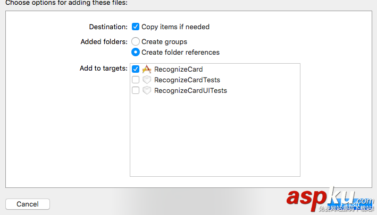Select the RecognizeCardTests target name
The width and height of the screenshot is (377, 215).
tap(187, 80)
